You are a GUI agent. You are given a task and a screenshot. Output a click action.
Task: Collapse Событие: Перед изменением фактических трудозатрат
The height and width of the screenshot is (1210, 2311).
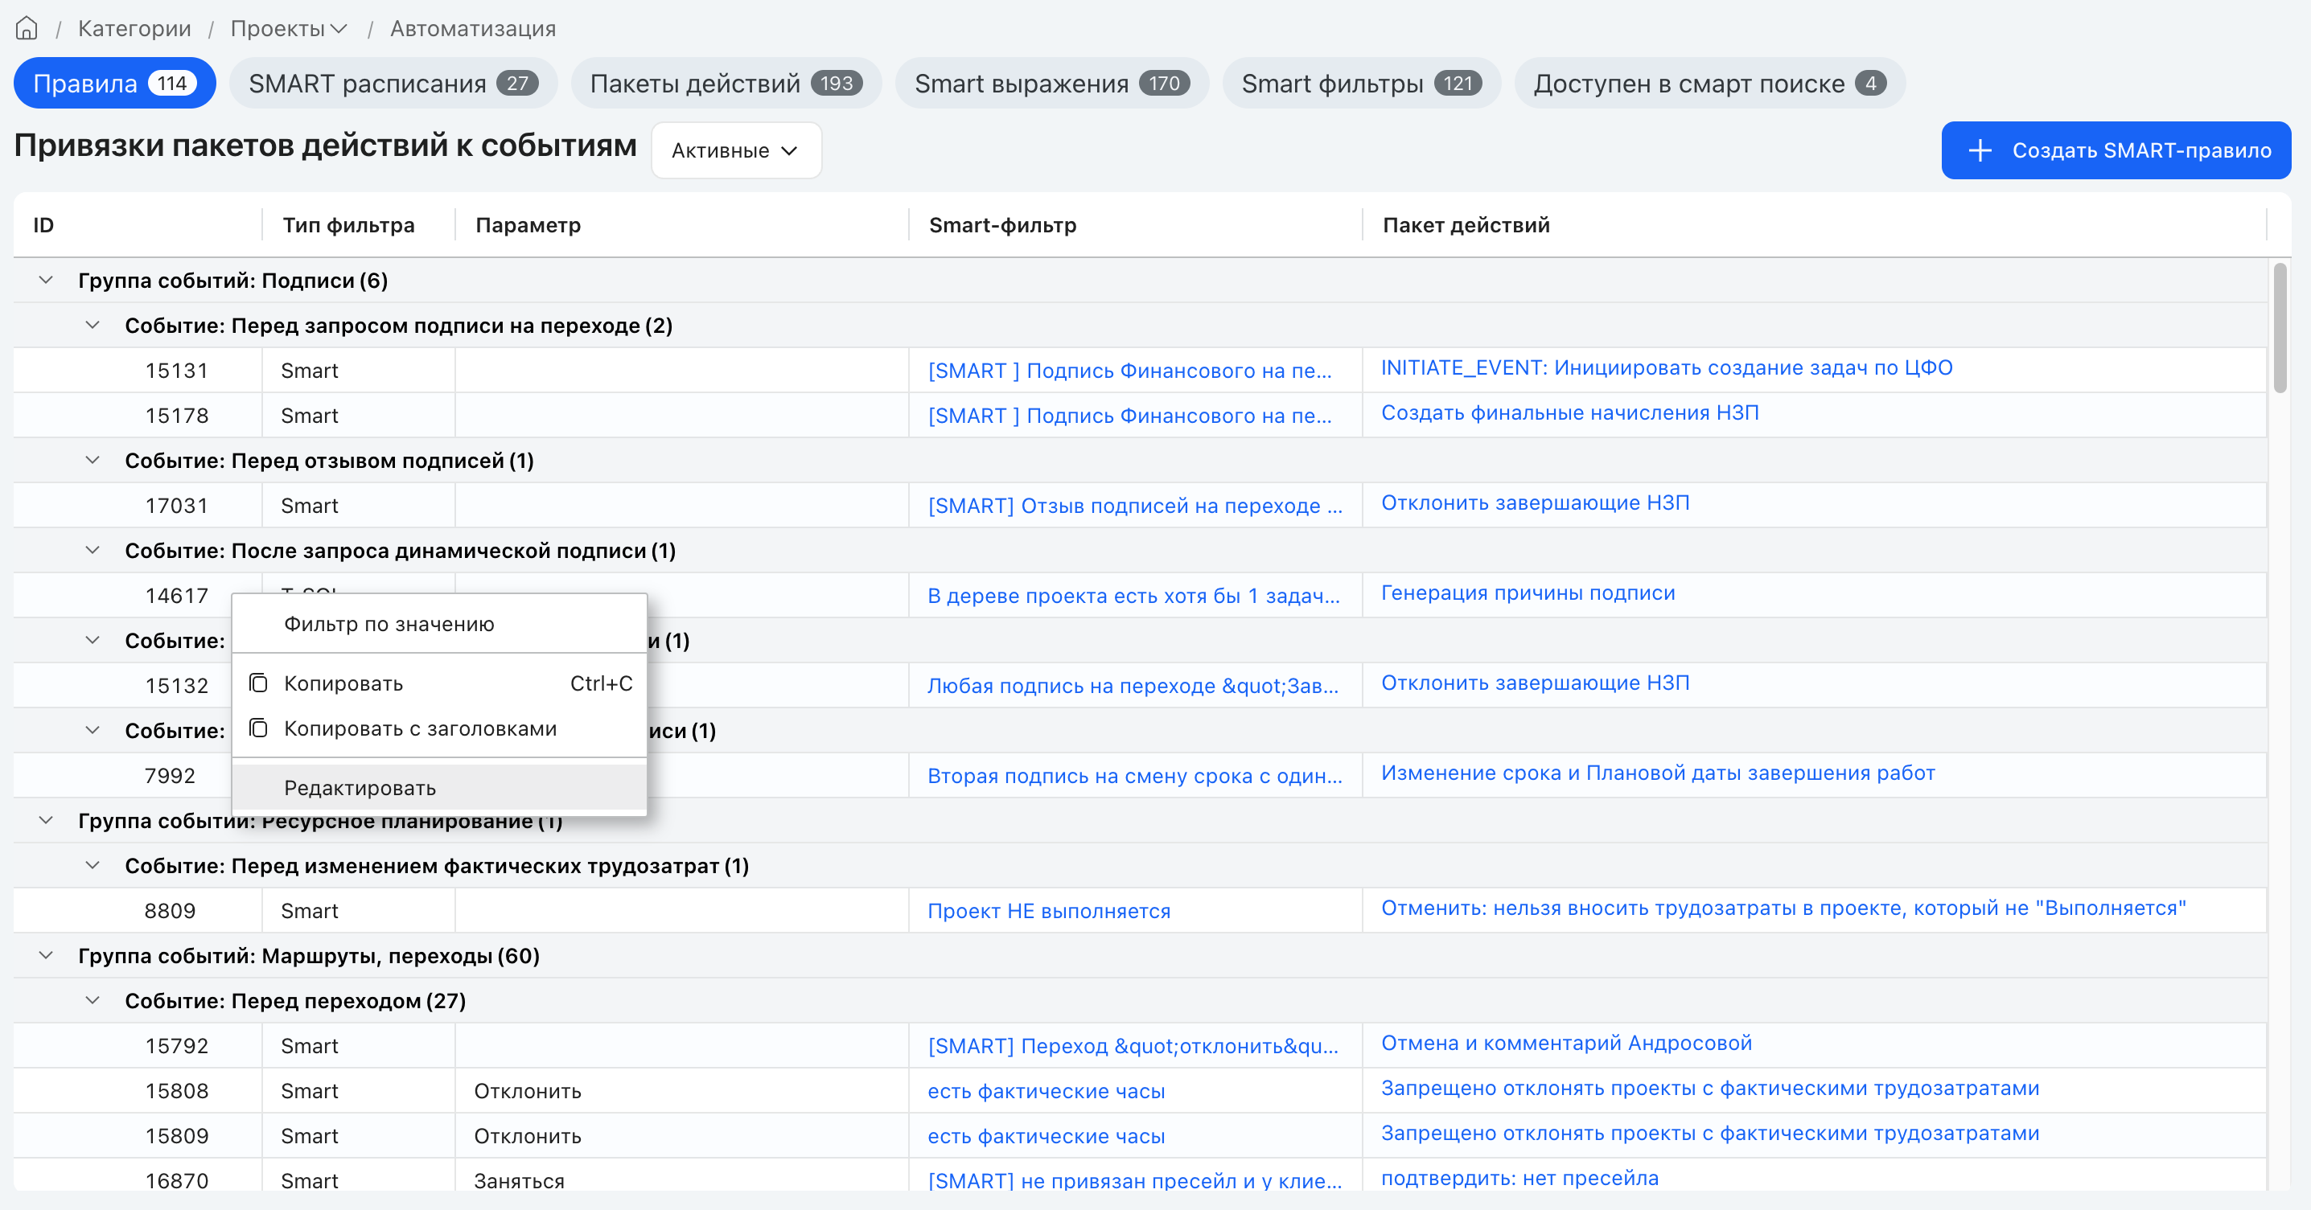[92, 866]
